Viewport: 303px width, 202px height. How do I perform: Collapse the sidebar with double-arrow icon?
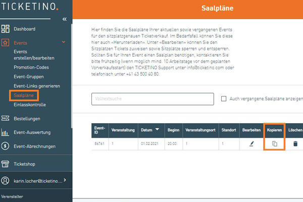[x=65, y=19]
